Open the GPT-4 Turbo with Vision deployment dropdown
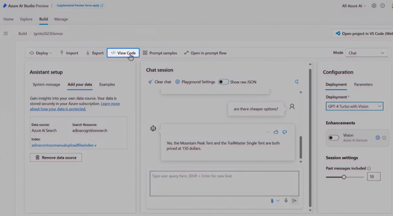This screenshot has width=393, height=216. coord(354,106)
